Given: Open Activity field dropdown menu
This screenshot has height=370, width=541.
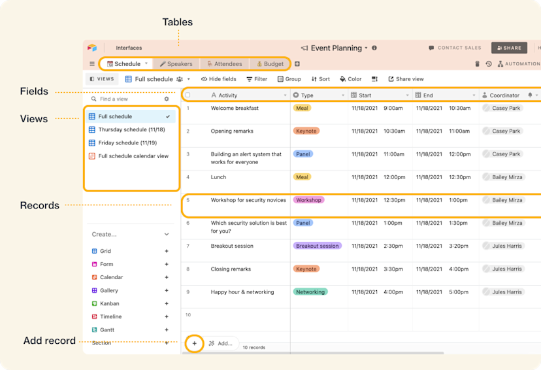Looking at the screenshot, I should (x=285, y=95).
